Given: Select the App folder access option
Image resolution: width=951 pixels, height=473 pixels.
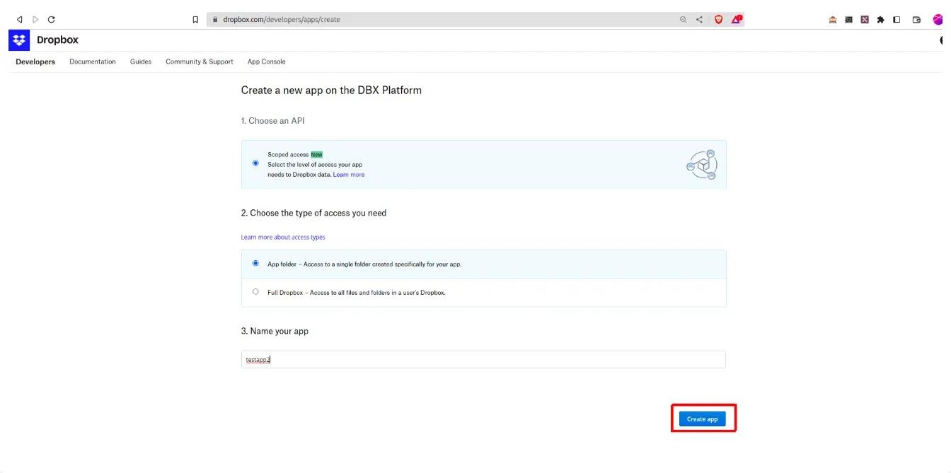Looking at the screenshot, I should coord(255,262).
